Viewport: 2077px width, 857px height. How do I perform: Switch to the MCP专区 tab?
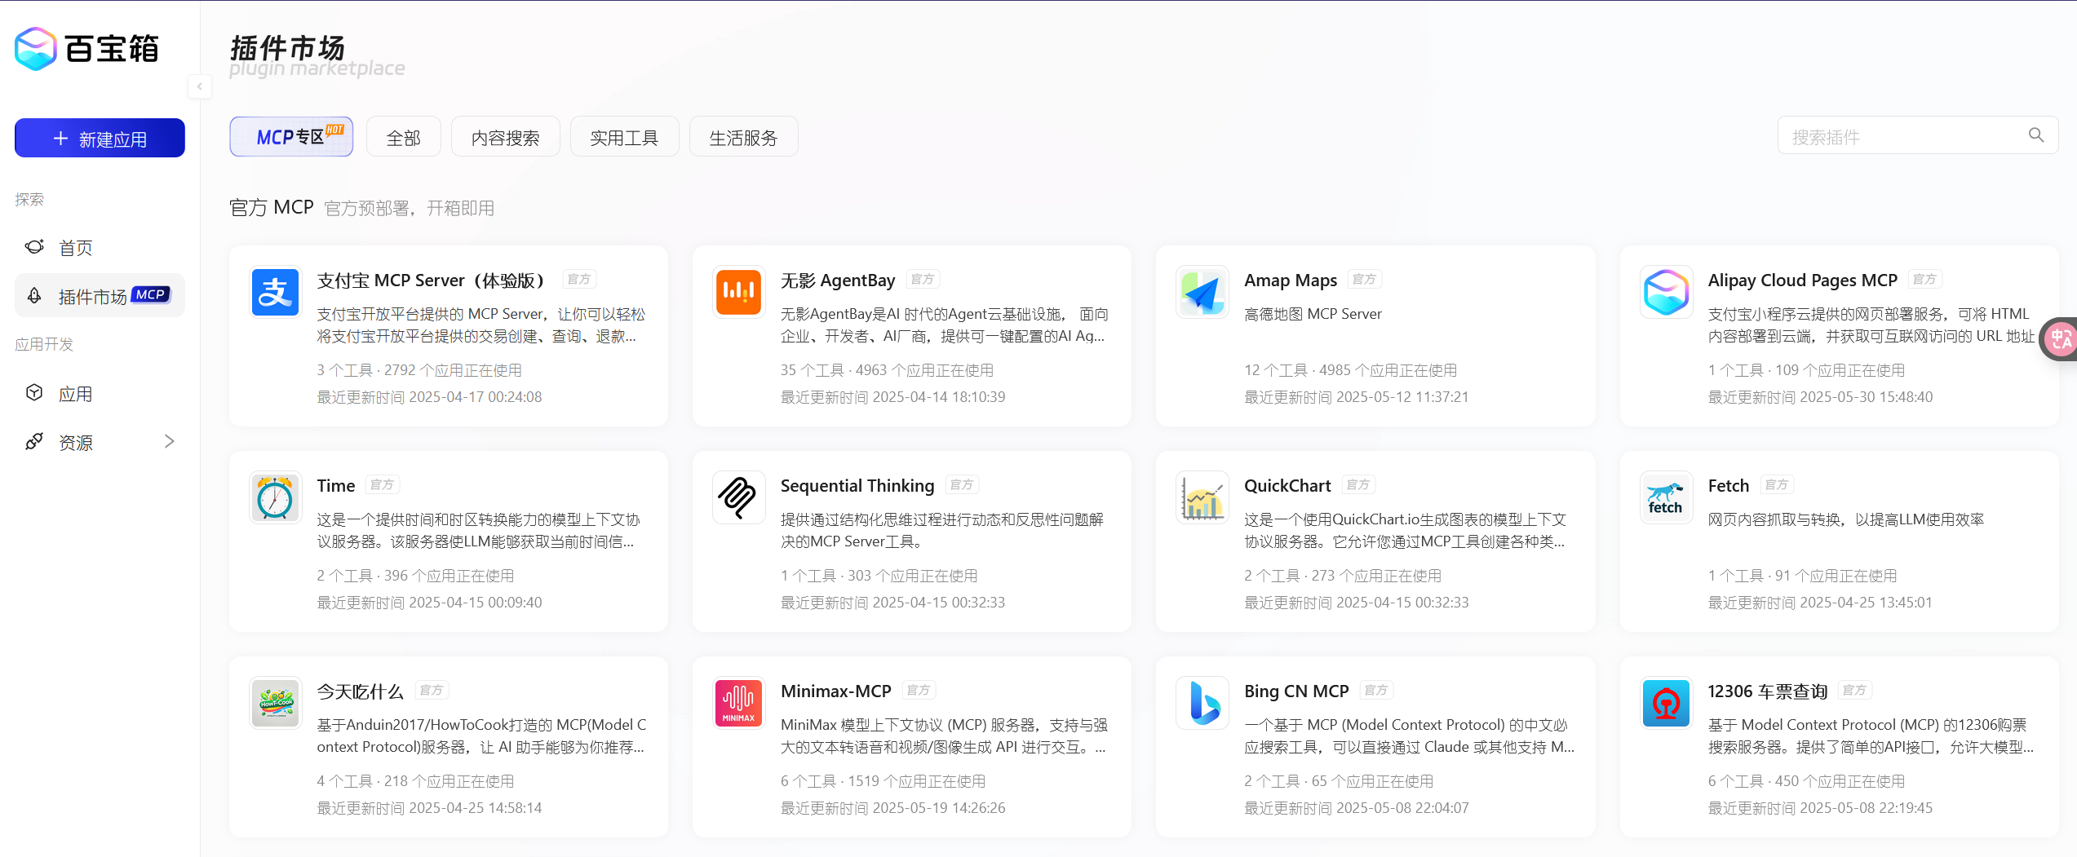click(291, 137)
